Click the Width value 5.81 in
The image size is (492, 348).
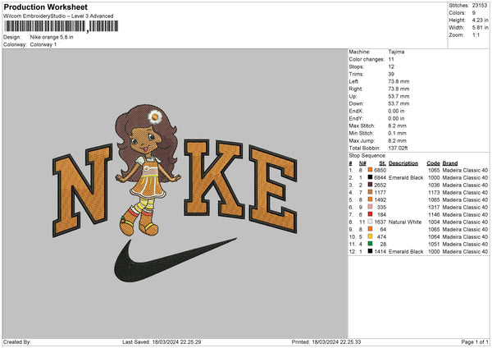point(480,28)
